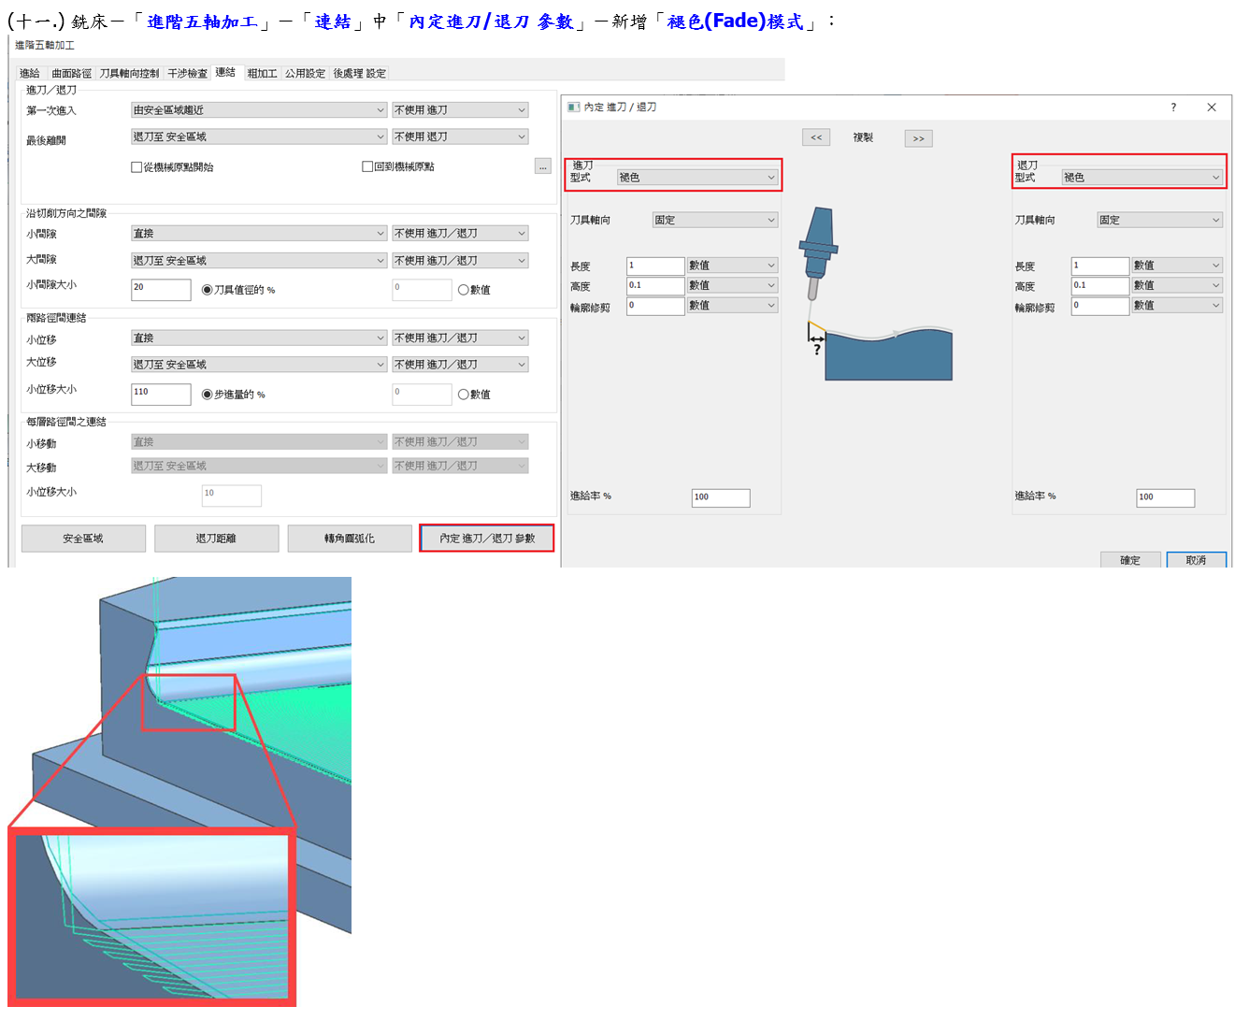
Task: Click the 內定 進刀/退刀 參數 button
Action: point(487,539)
